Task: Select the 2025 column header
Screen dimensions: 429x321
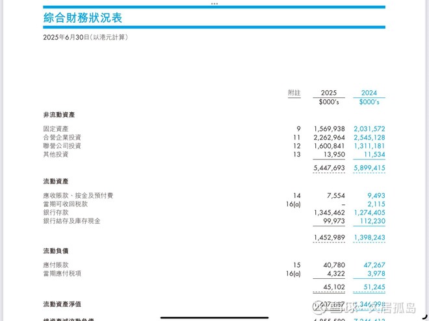Action: 329,93
